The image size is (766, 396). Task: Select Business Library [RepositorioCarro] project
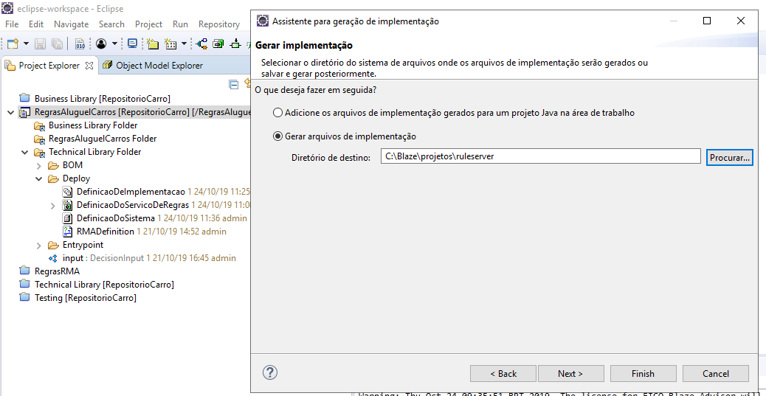[102, 99]
